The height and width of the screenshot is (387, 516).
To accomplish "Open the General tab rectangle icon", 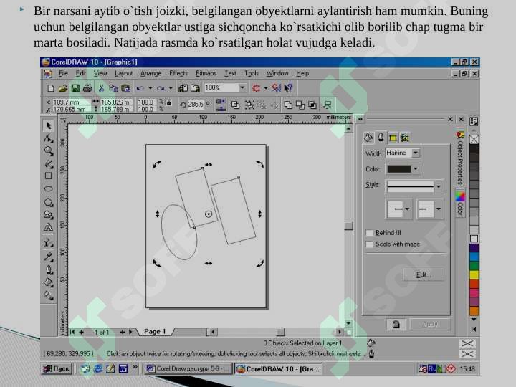I will (x=393, y=138).
